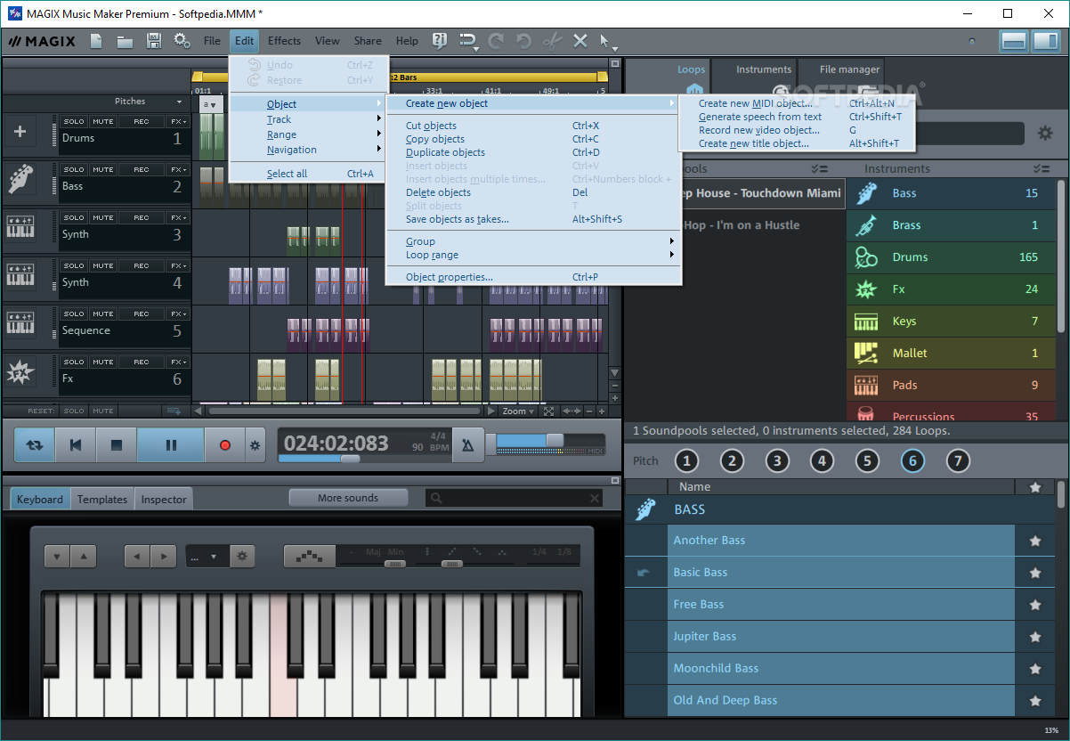1070x741 pixels.
Task: Click metronome icon in transport
Action: pyautogui.click(x=468, y=445)
